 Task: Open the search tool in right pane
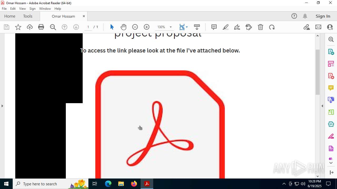pos(331,39)
